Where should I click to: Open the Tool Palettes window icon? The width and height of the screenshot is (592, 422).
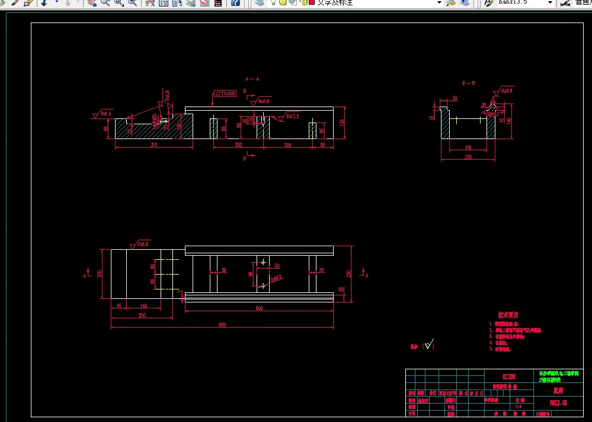[x=177, y=2]
